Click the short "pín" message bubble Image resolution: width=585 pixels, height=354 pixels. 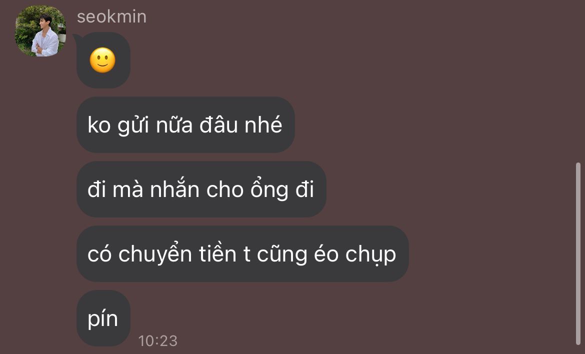103,318
